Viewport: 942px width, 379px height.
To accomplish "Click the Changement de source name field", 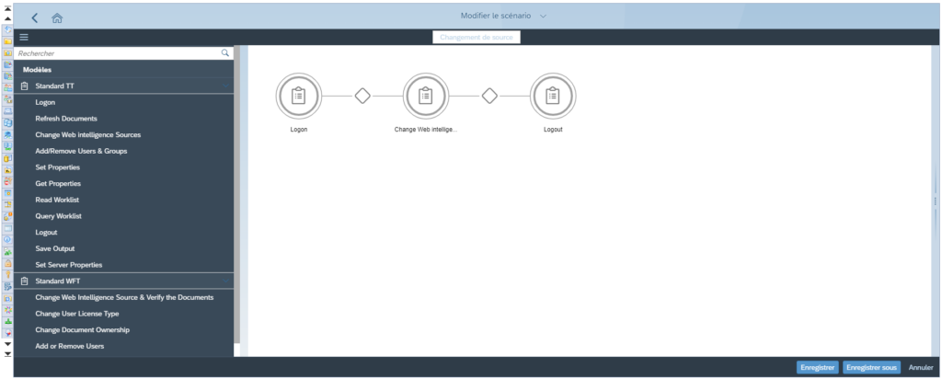I will coord(477,37).
